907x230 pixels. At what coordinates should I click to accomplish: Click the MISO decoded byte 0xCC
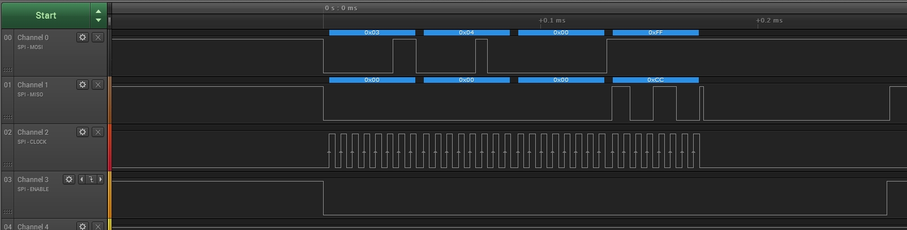655,80
